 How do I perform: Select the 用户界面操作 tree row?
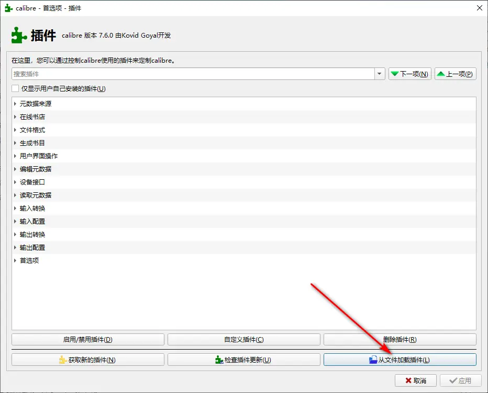click(x=39, y=156)
